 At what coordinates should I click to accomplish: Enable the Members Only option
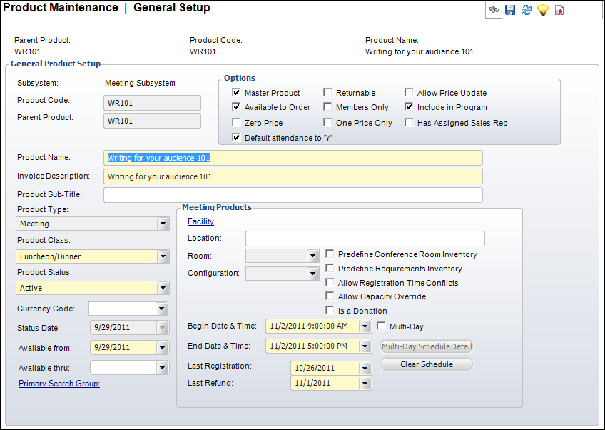[327, 107]
